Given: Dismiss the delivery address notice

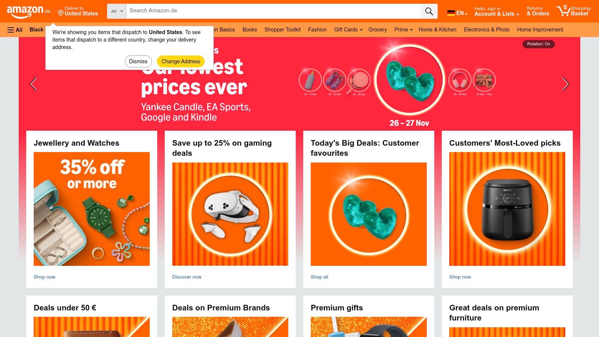Looking at the screenshot, I should tap(138, 61).
